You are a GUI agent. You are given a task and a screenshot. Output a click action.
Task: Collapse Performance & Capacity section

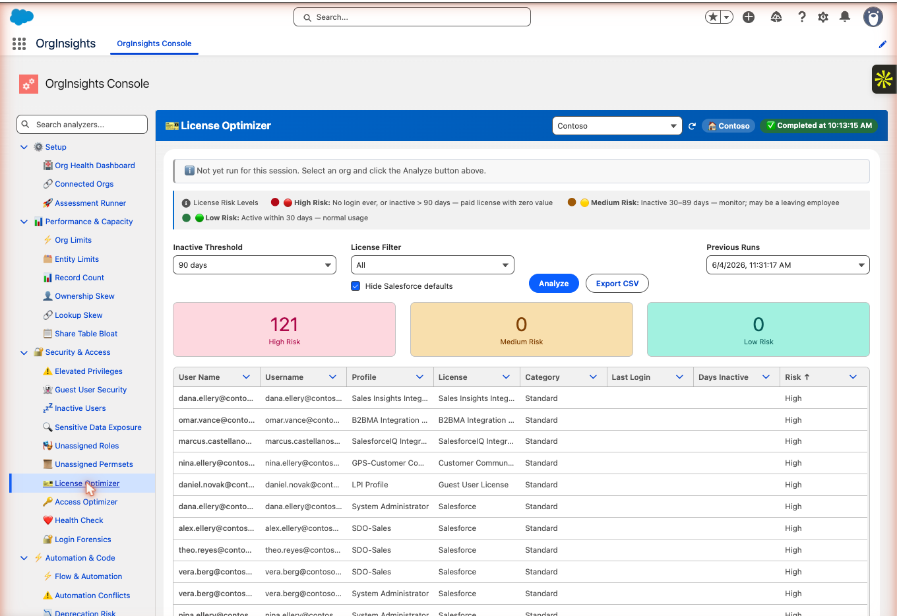[24, 222]
